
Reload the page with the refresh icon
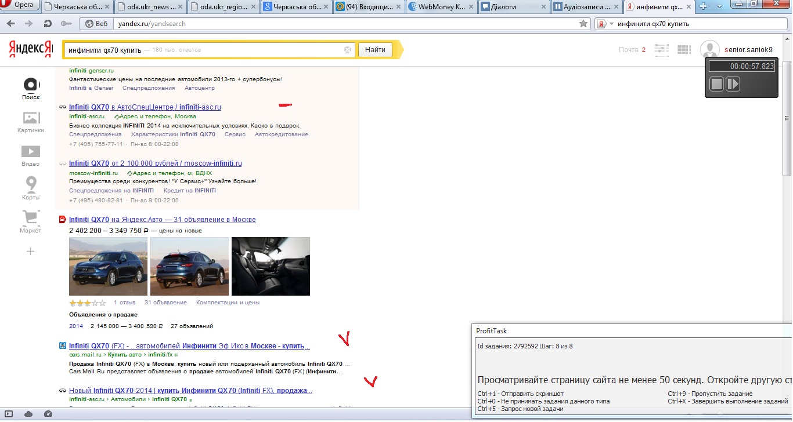pyautogui.click(x=48, y=24)
